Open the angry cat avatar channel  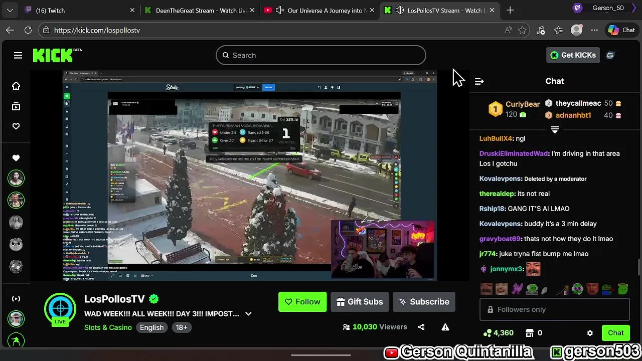pos(16,244)
